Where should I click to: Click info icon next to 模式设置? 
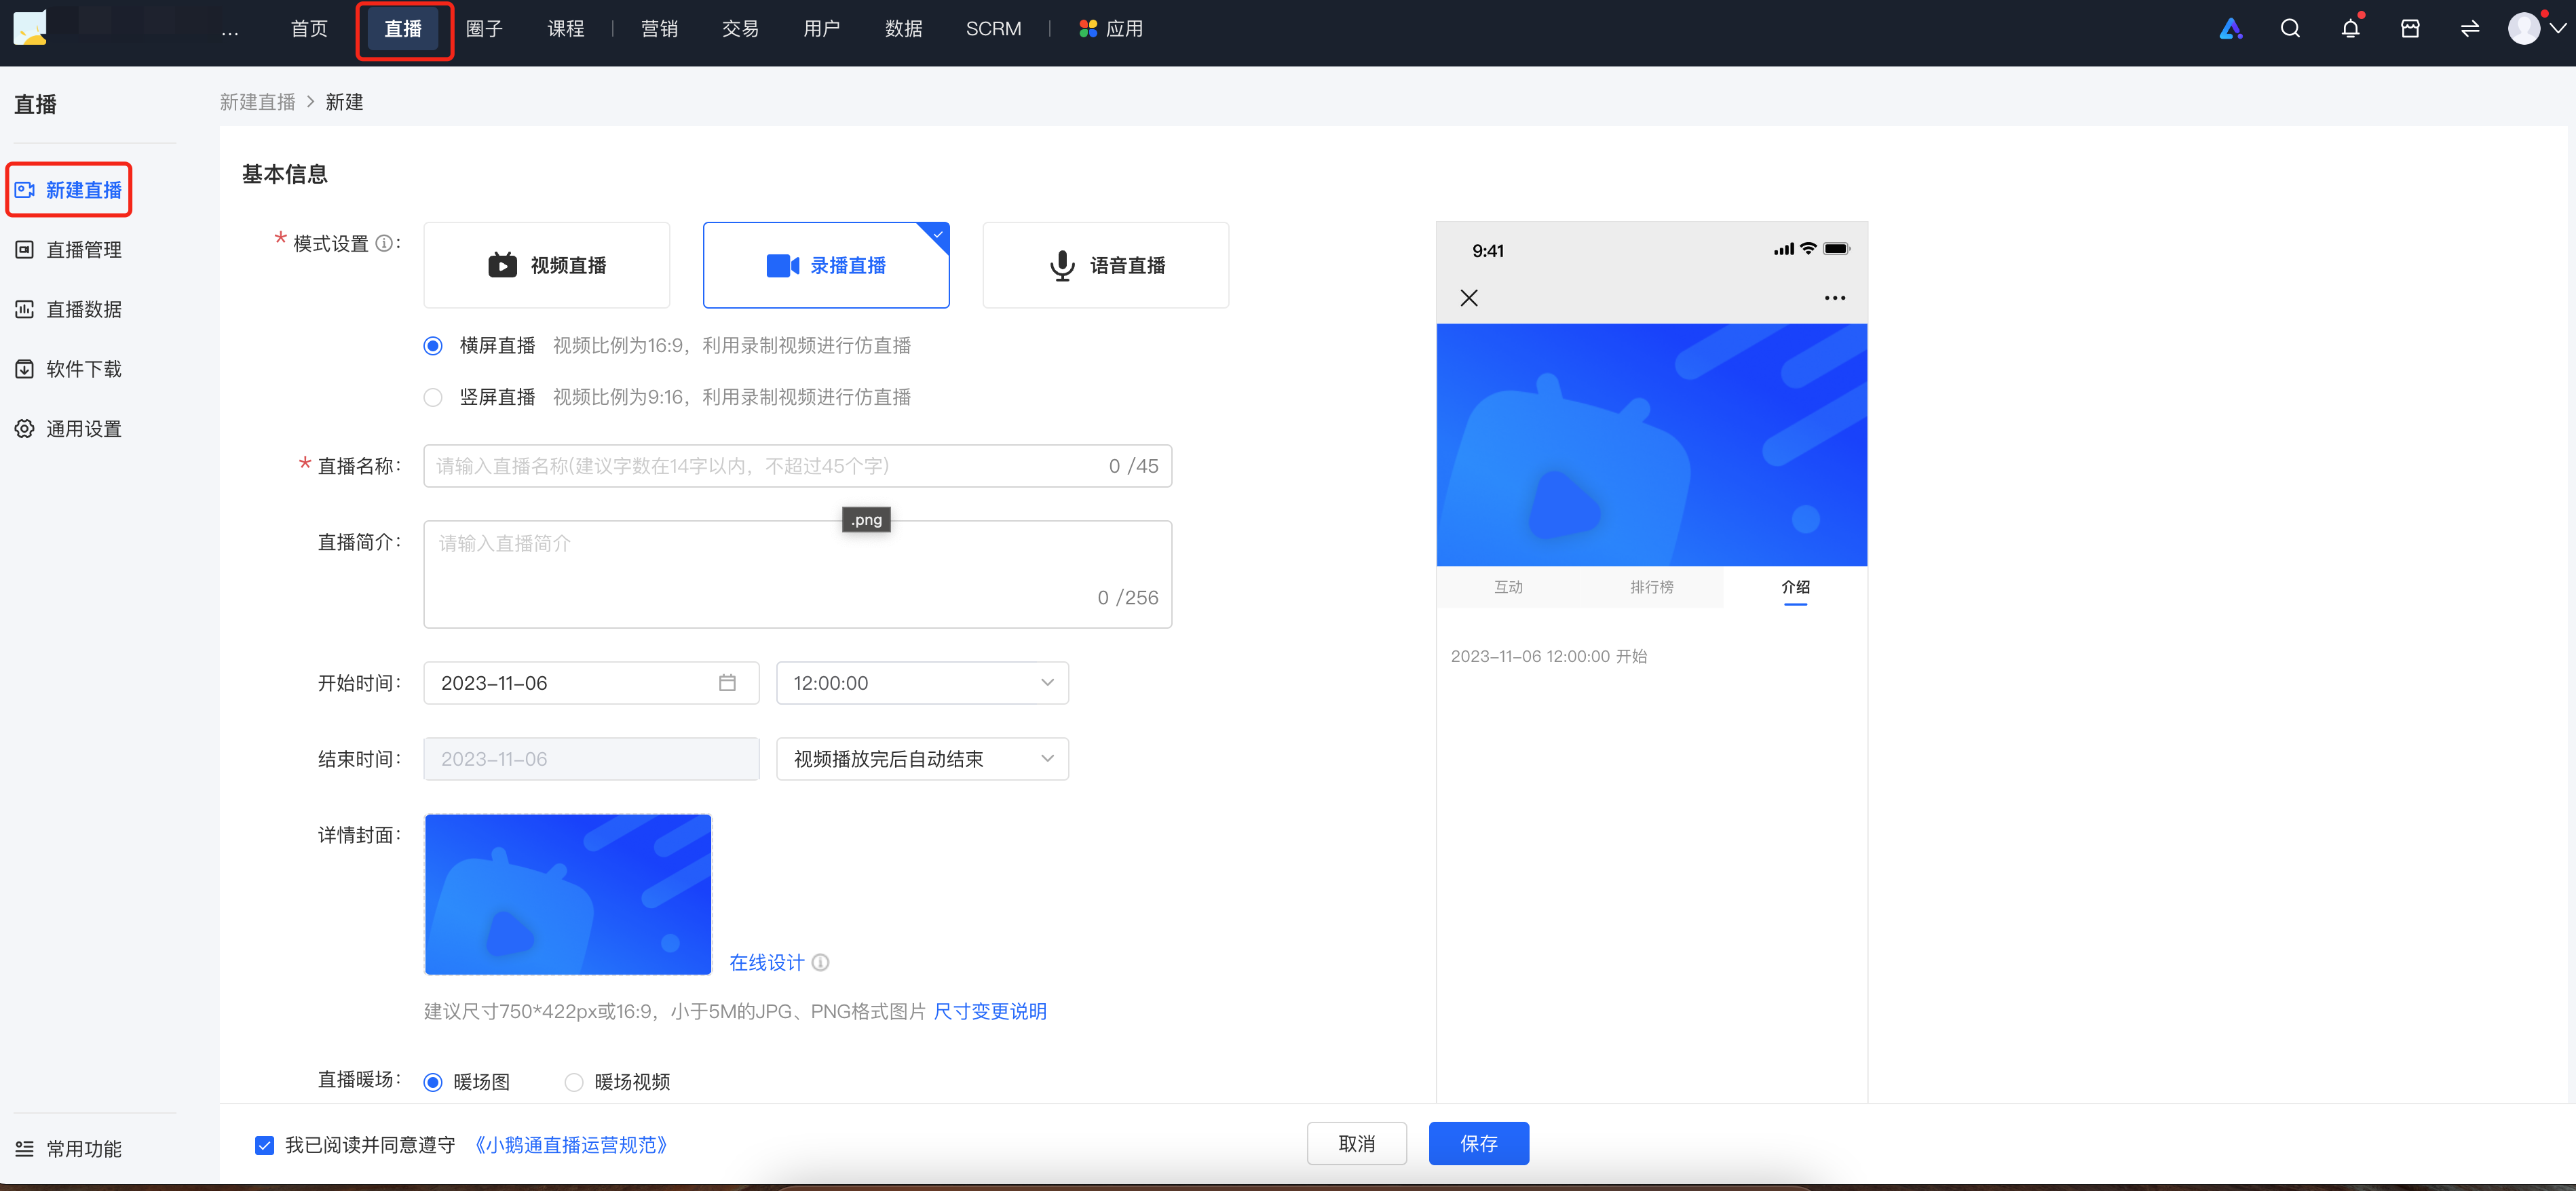click(x=384, y=243)
